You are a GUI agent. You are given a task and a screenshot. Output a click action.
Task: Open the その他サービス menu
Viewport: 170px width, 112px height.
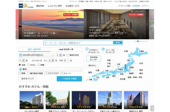tap(72, 6)
